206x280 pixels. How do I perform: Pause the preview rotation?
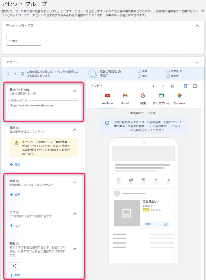click(173, 86)
